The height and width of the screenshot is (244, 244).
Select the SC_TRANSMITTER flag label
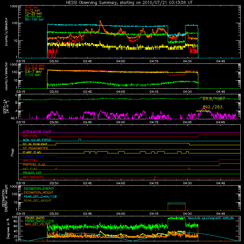pyautogui.click(x=35, y=148)
